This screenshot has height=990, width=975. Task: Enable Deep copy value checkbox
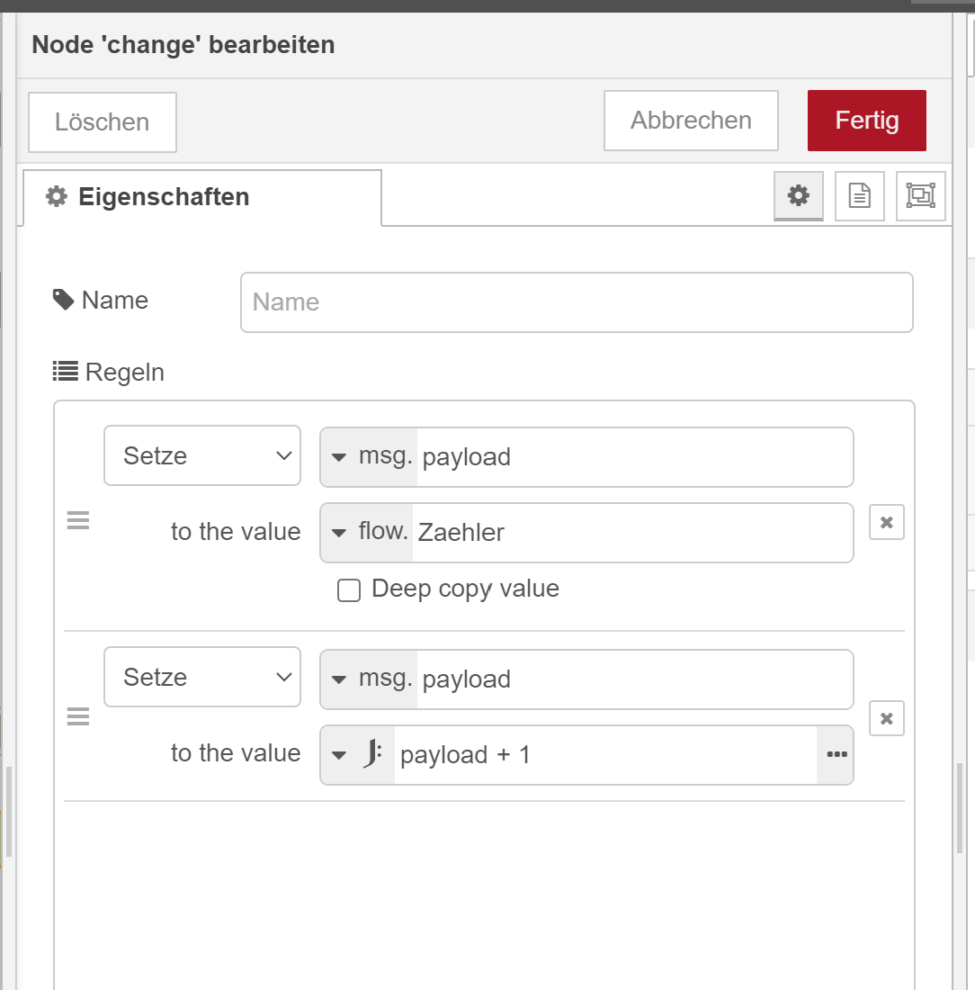click(x=349, y=590)
